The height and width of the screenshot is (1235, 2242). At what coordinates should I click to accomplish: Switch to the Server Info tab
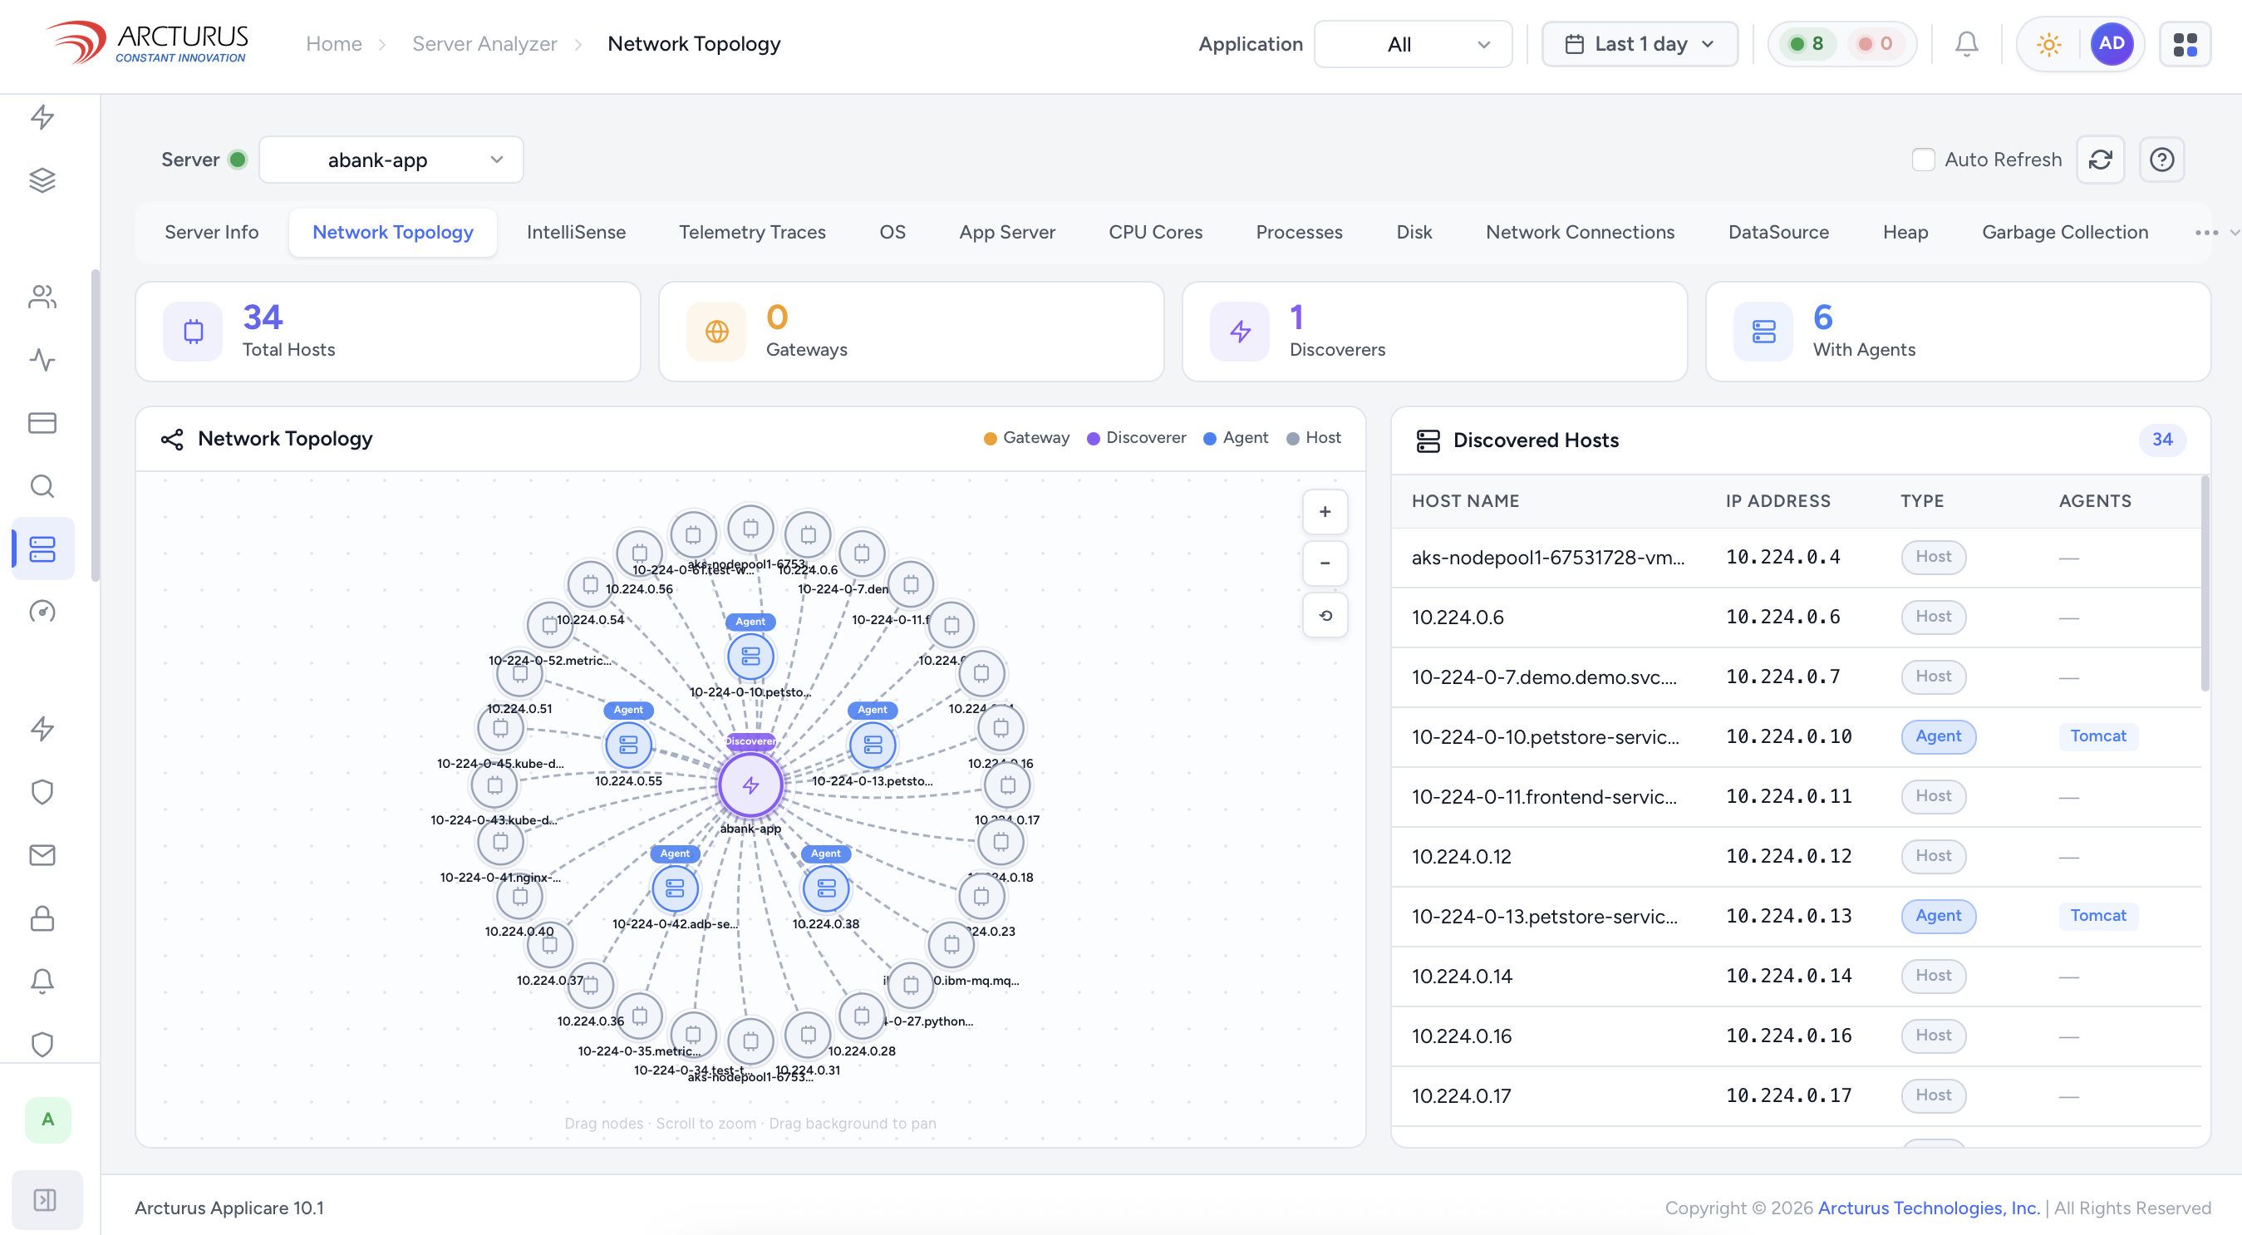pyautogui.click(x=212, y=233)
